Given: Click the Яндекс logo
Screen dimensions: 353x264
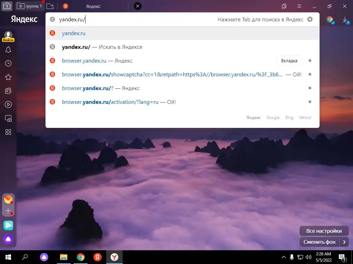Looking at the screenshot, I should point(24,19).
